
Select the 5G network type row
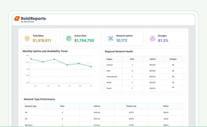[103, 119]
